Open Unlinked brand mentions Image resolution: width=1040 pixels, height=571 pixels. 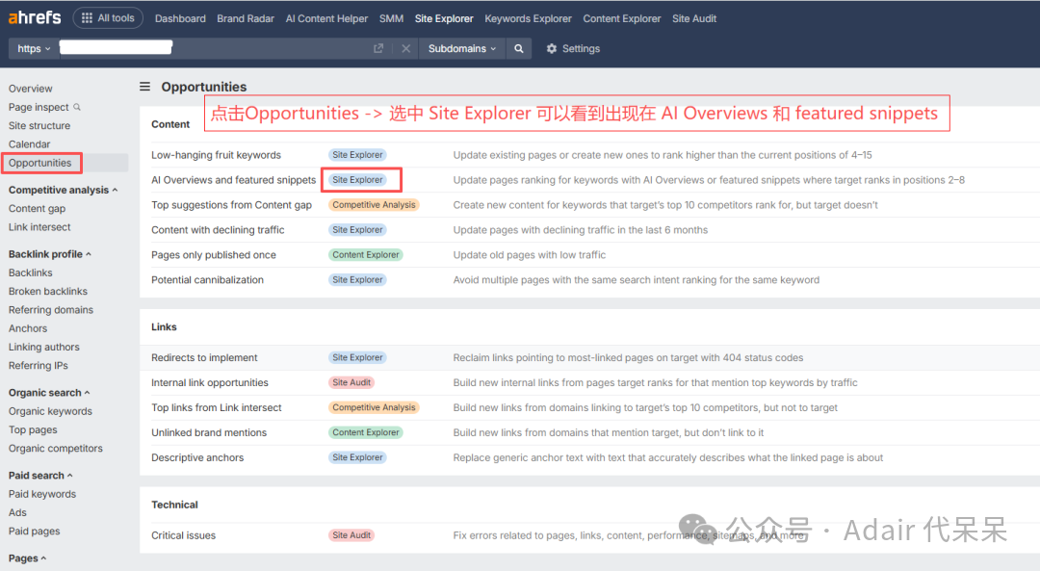click(209, 432)
